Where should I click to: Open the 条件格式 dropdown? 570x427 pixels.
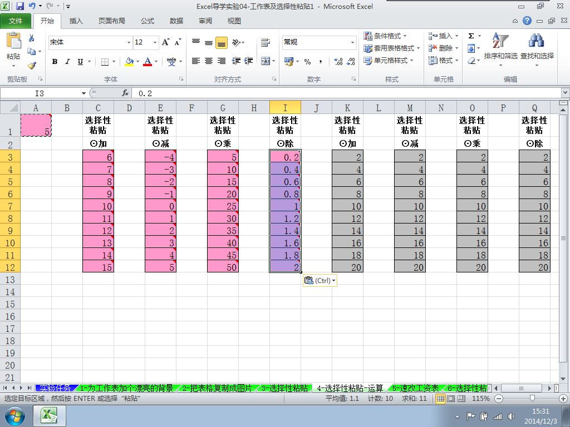(x=385, y=36)
